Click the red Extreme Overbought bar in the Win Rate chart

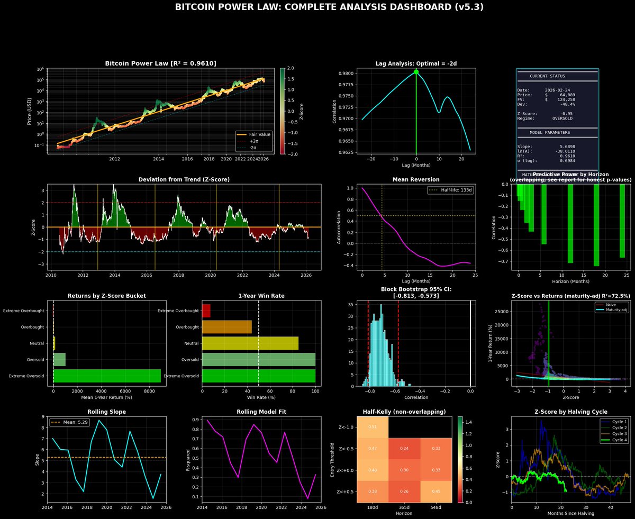tap(206, 311)
